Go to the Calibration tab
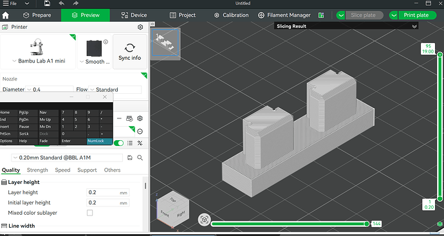Viewport: 444px width, 236px height. click(232, 15)
